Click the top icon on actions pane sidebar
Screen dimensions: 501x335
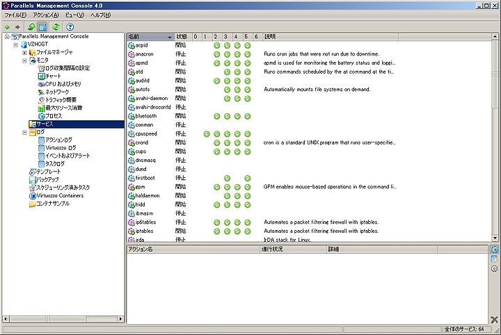[x=494, y=250]
